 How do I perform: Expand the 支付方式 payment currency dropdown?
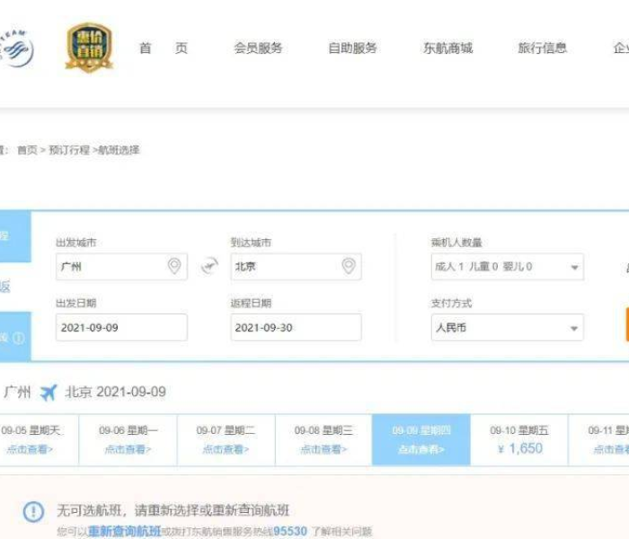click(507, 328)
